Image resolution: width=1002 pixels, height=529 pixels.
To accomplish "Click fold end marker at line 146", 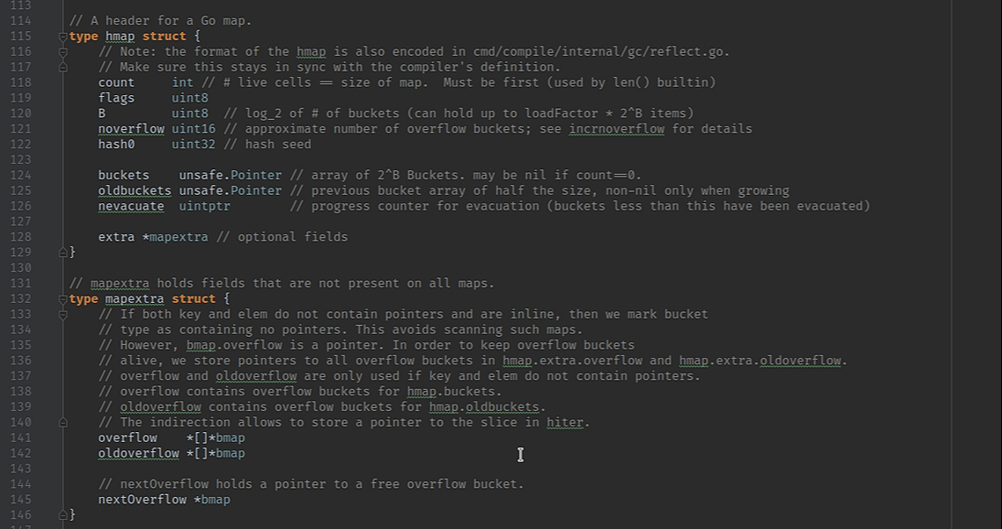I will point(62,515).
